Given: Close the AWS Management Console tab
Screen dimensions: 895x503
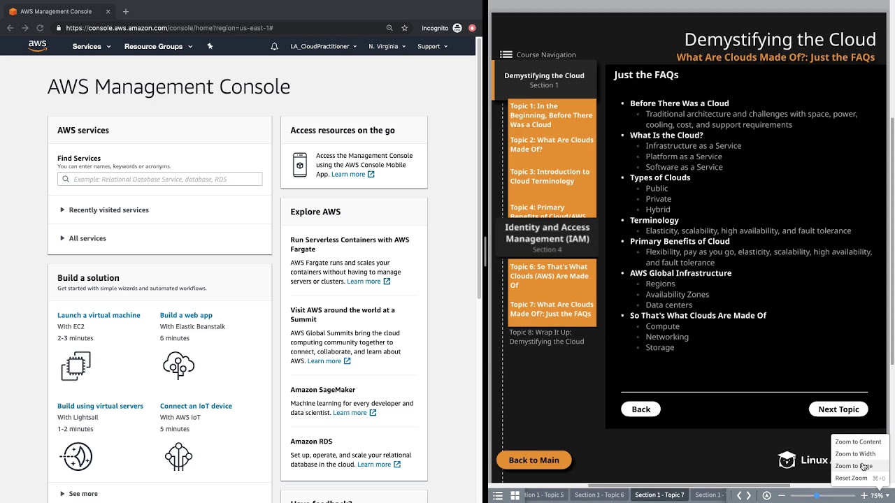Looking at the screenshot, I should (x=108, y=11).
